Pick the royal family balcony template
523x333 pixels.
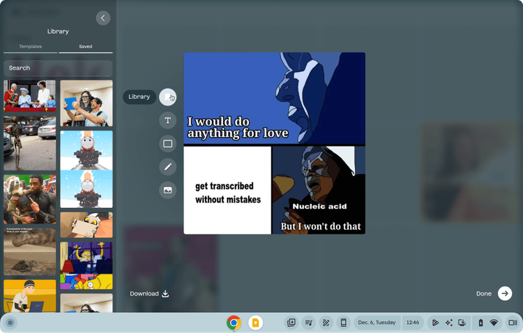[30, 96]
